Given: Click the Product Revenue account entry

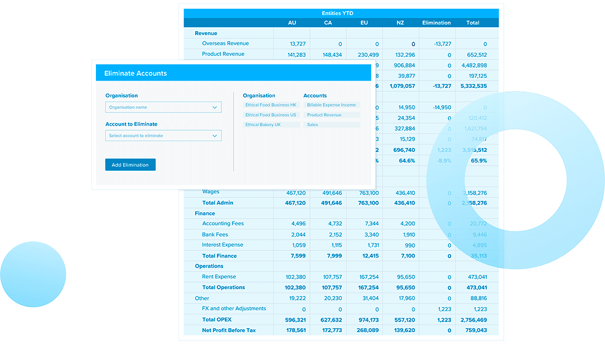Looking at the screenshot, I should click(324, 115).
